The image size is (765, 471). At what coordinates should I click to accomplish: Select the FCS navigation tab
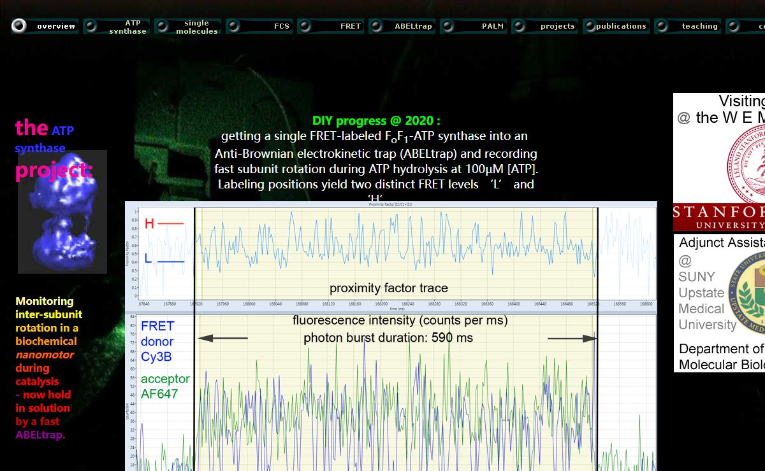pyautogui.click(x=259, y=26)
